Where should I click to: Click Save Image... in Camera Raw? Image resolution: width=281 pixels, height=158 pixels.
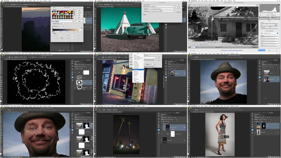click(193, 50)
